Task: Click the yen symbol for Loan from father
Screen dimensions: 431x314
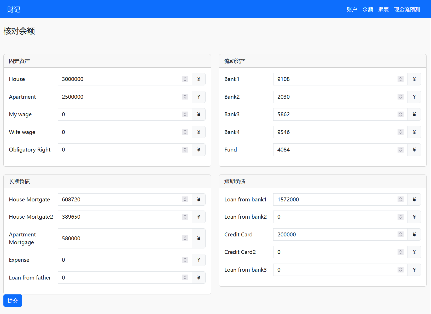Action: point(199,277)
